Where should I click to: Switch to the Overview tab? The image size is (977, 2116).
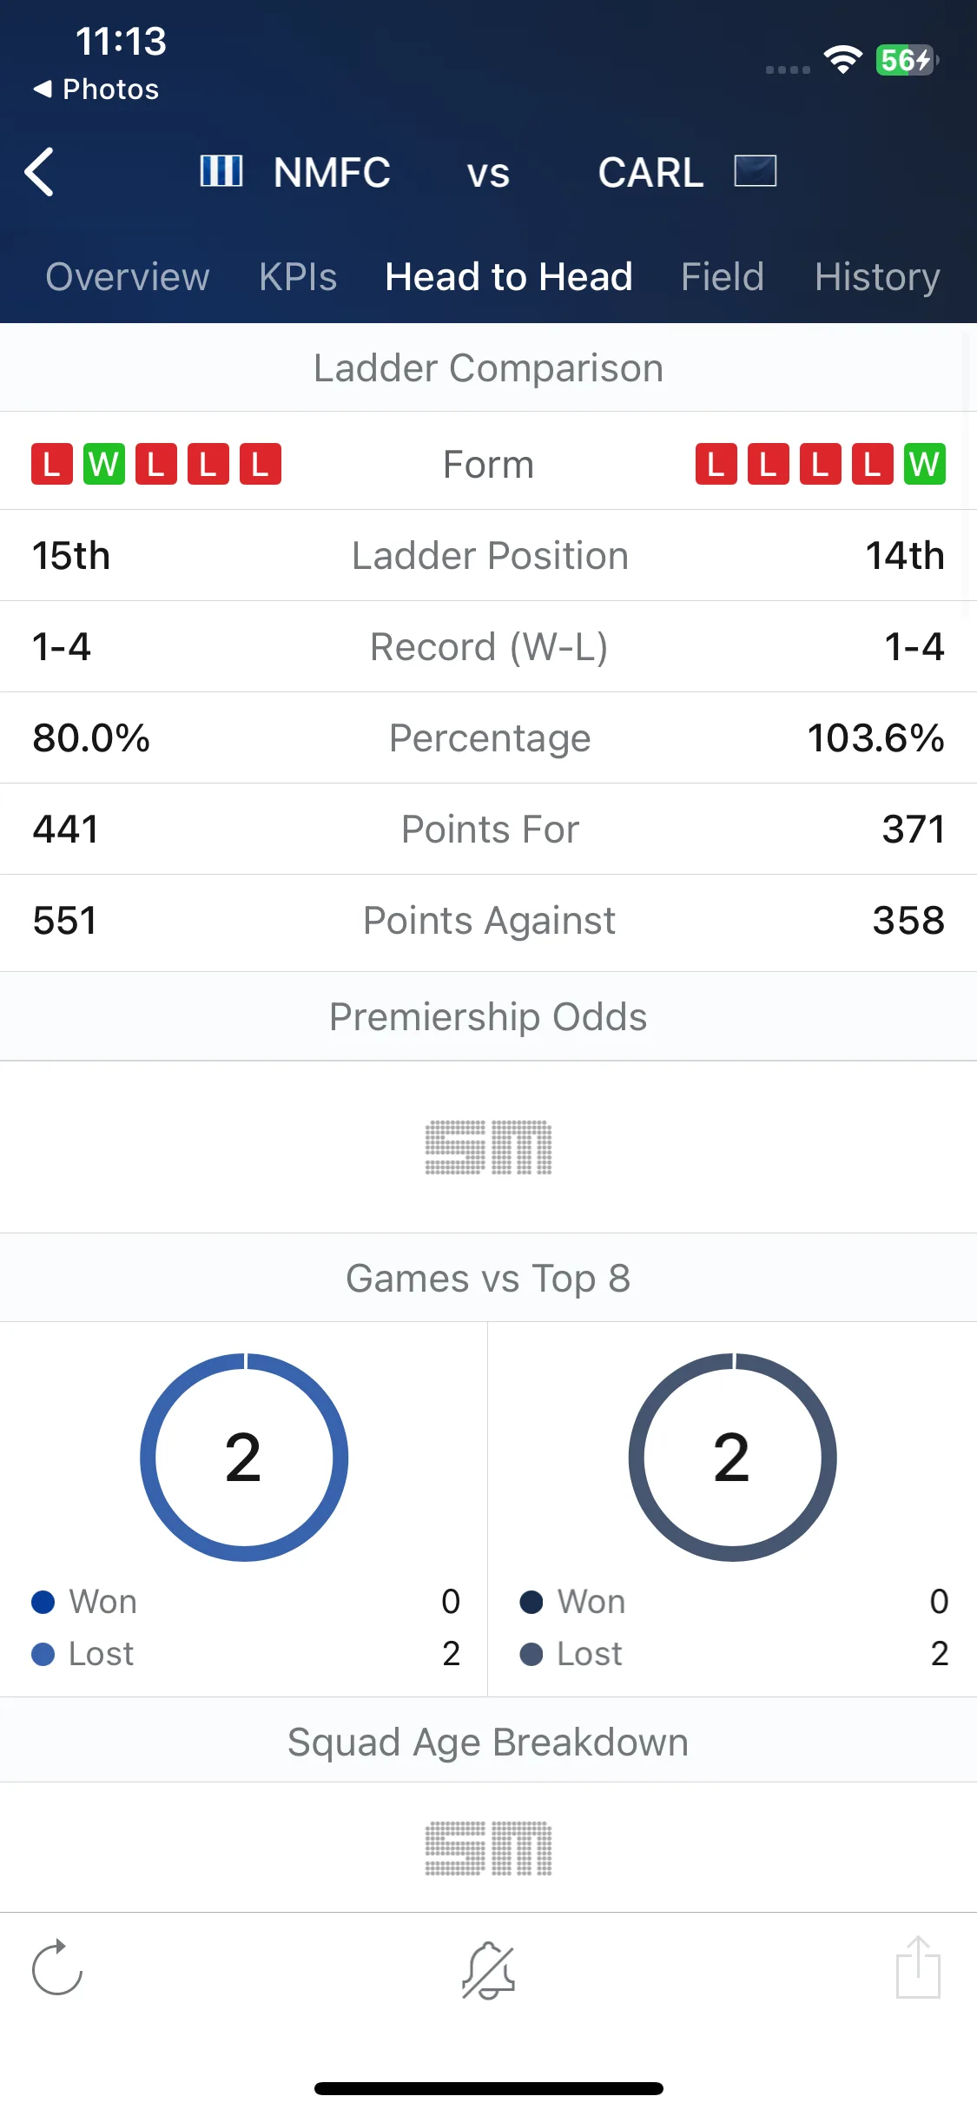click(128, 277)
